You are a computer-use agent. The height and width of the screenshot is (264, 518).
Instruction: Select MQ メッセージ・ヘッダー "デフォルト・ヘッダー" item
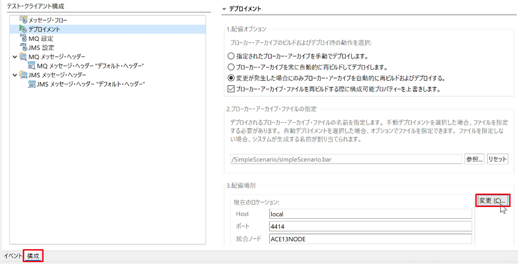pos(90,66)
